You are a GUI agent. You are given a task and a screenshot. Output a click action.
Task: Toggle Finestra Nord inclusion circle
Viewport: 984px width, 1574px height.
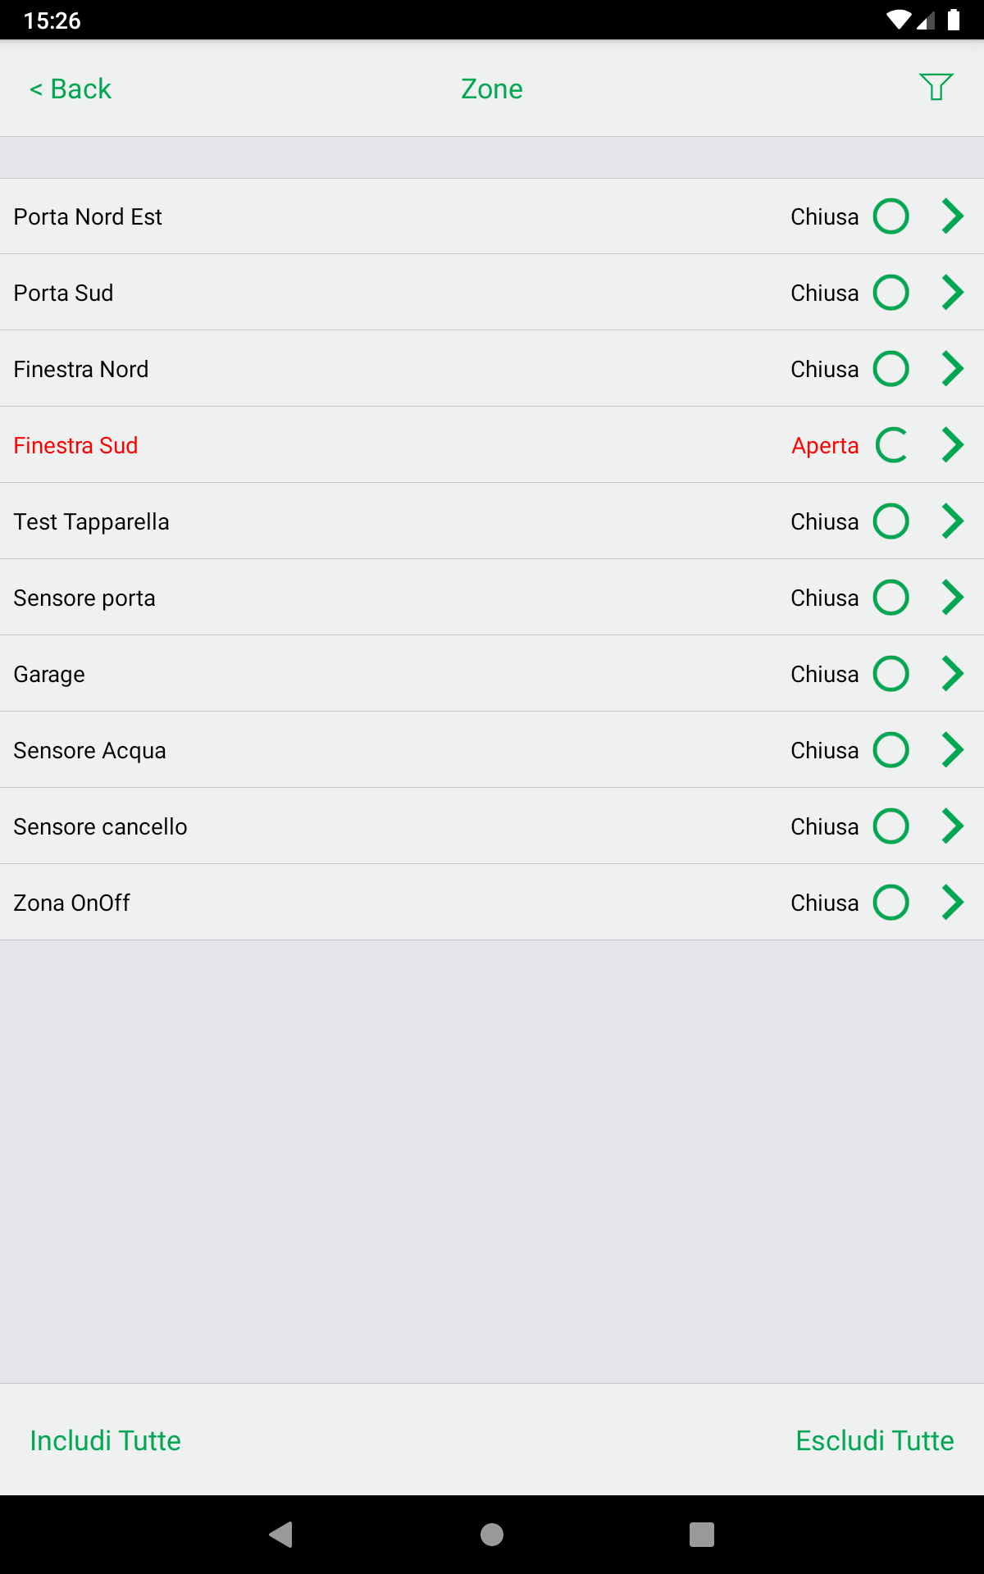coord(891,369)
